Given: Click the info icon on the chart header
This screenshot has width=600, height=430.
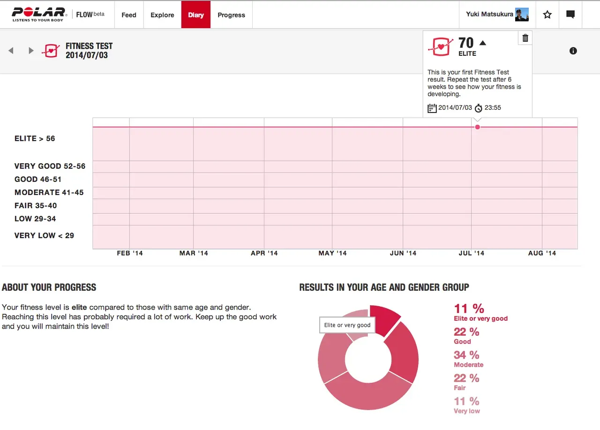Looking at the screenshot, I should click(573, 51).
